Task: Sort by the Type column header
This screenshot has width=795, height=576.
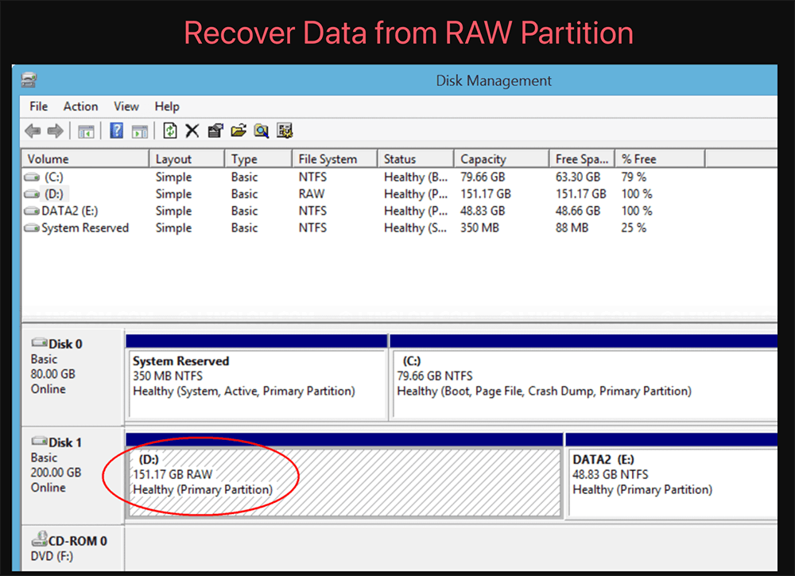Action: pyautogui.click(x=258, y=159)
